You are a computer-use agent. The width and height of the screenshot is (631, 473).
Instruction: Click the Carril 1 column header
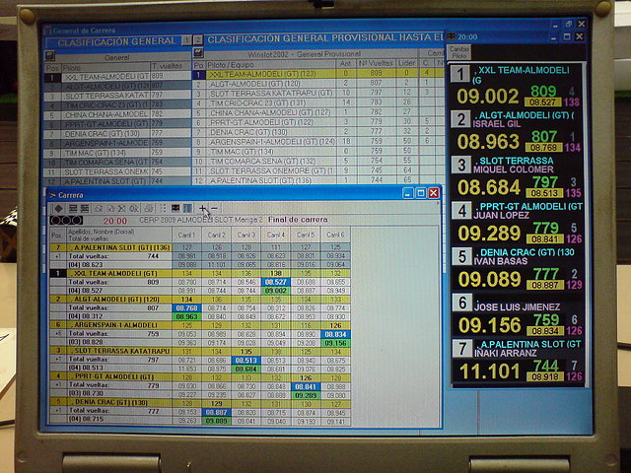click(186, 235)
